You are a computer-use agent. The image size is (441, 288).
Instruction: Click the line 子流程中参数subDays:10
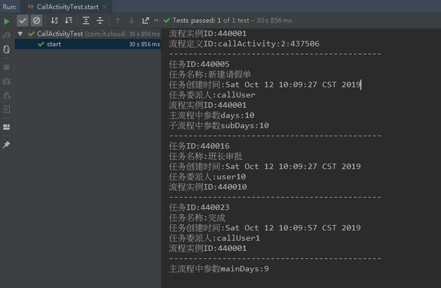tap(219, 125)
